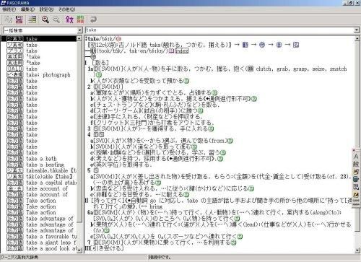Click the IME 般 conversion mode icon
The height and width of the screenshot is (262, 361).
pos(356,164)
